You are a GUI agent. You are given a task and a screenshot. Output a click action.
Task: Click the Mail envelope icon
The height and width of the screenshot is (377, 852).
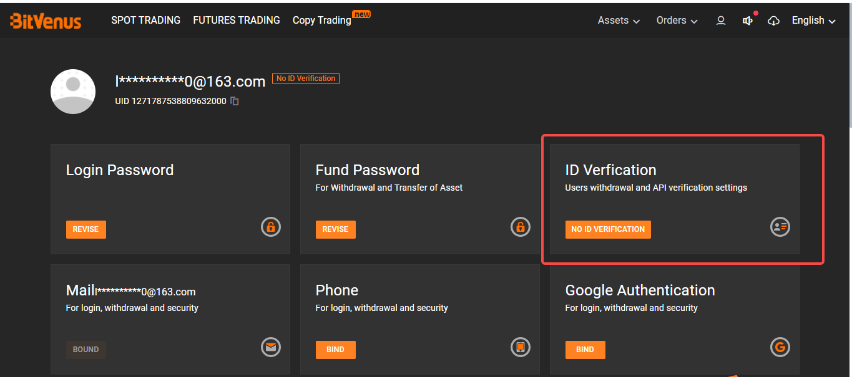pos(271,347)
